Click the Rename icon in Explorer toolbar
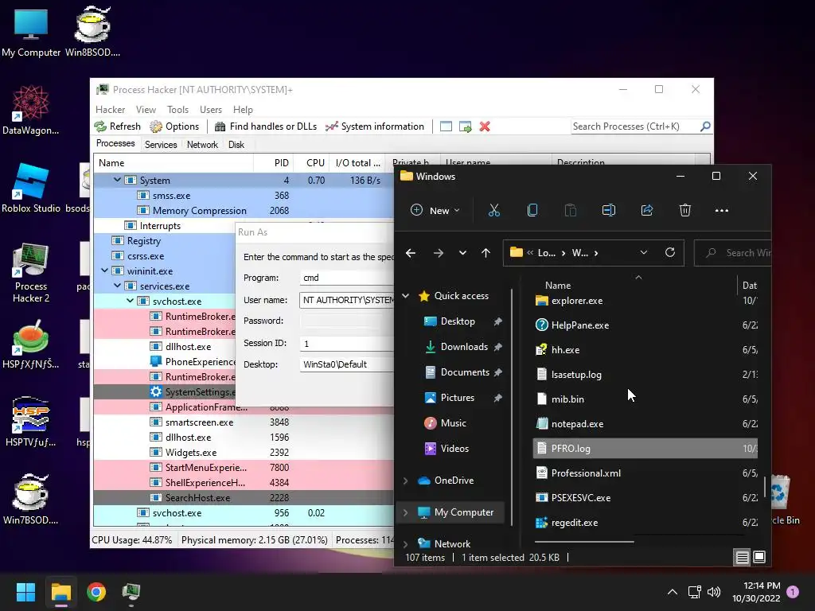The height and width of the screenshot is (611, 815). pos(609,210)
